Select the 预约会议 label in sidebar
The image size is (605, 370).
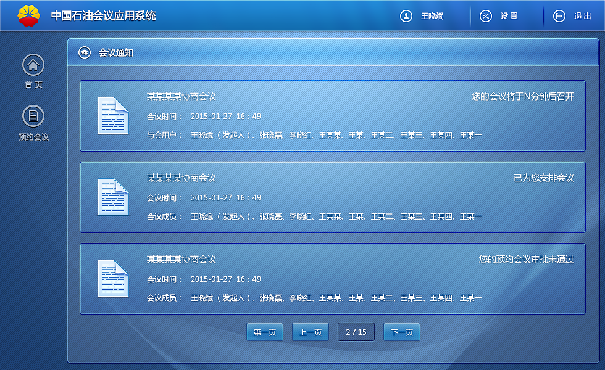coord(33,137)
